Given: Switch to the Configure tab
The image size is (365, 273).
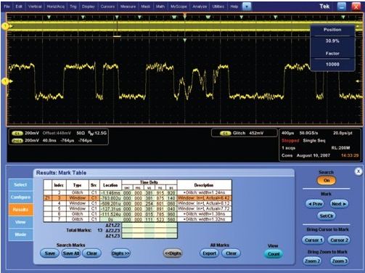Looking at the screenshot, I should (20, 197).
